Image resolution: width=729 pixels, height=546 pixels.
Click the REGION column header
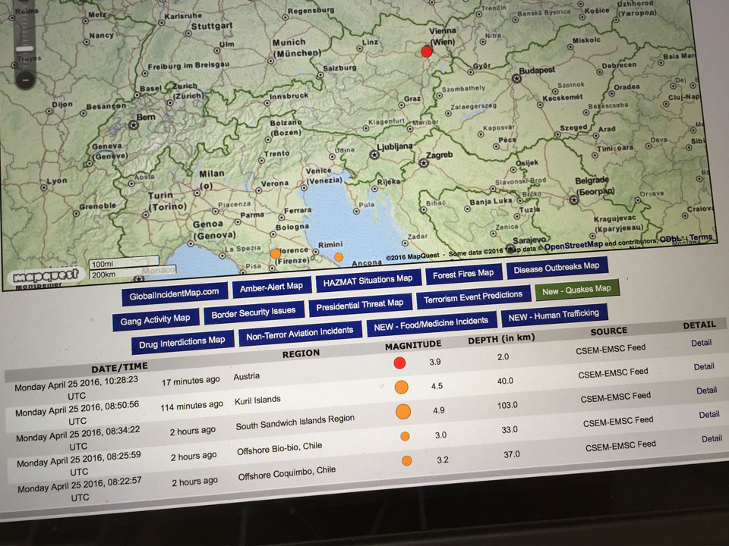(301, 353)
